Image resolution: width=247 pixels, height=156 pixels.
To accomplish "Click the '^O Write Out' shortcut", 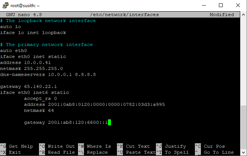I will 57,146.
